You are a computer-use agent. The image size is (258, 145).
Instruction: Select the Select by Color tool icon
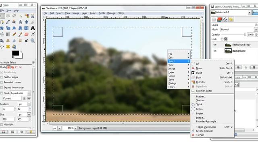[27, 16]
